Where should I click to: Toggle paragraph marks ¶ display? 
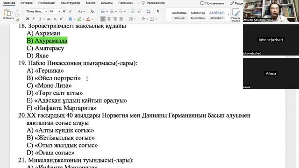158,11
